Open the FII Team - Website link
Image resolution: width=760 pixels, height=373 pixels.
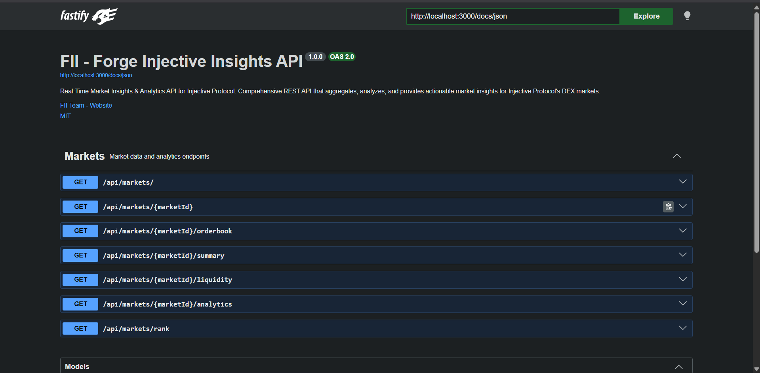86,105
